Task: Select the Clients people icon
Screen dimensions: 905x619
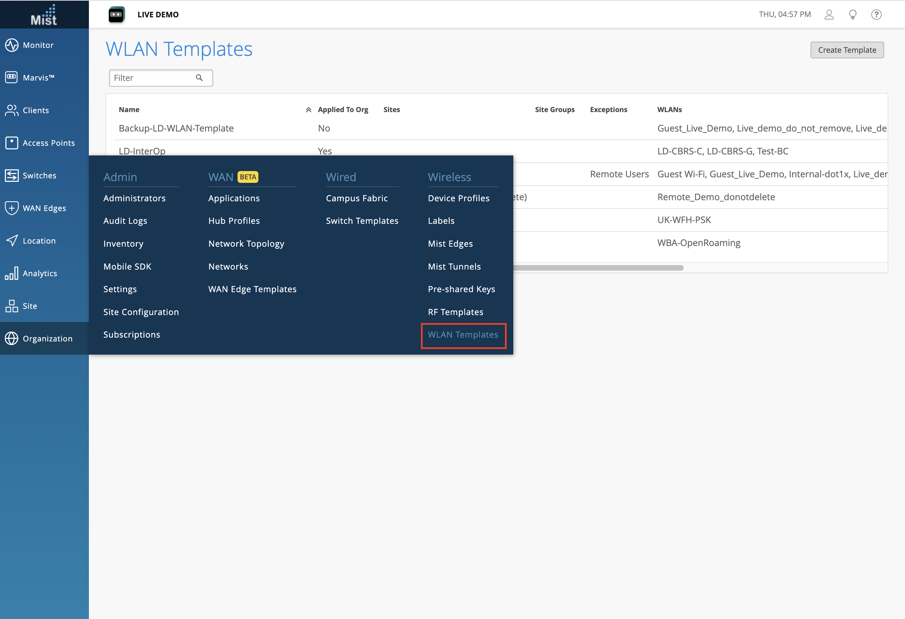Action: (x=12, y=110)
